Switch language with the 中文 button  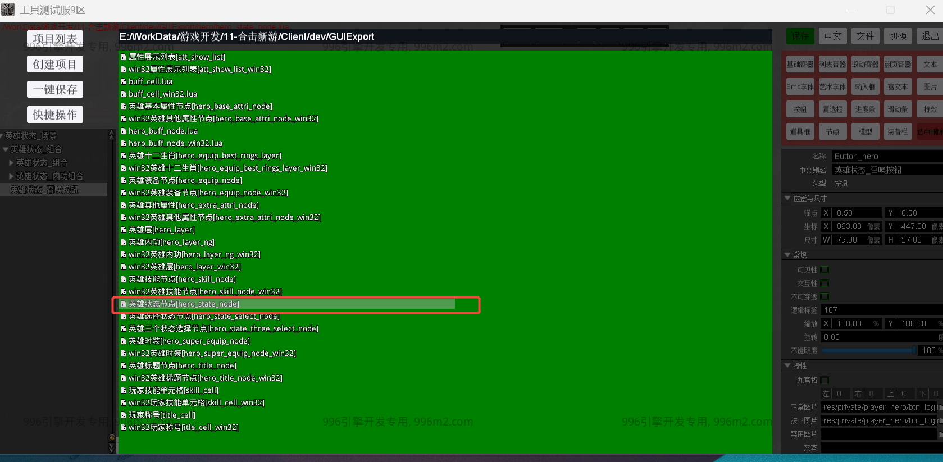tap(832, 36)
